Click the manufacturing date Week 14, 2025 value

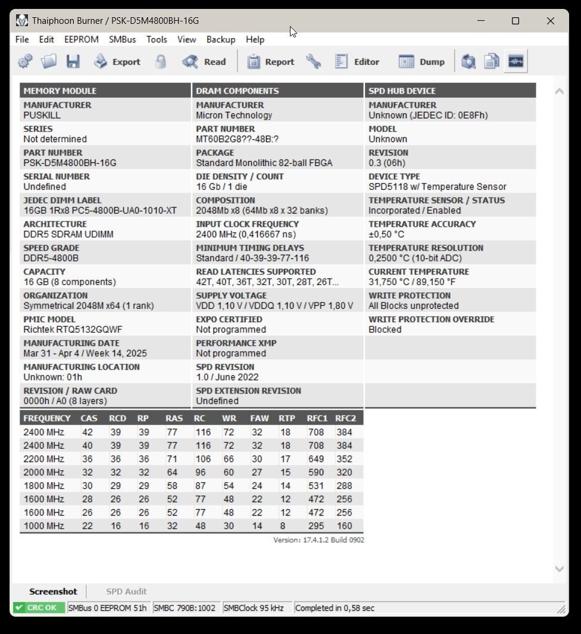(x=85, y=354)
